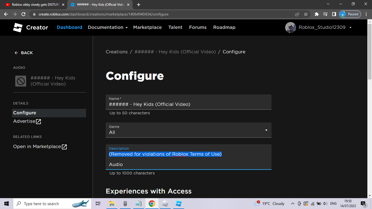Click the ENG language indicator
This screenshot has height=209, width=372.
point(333,204)
